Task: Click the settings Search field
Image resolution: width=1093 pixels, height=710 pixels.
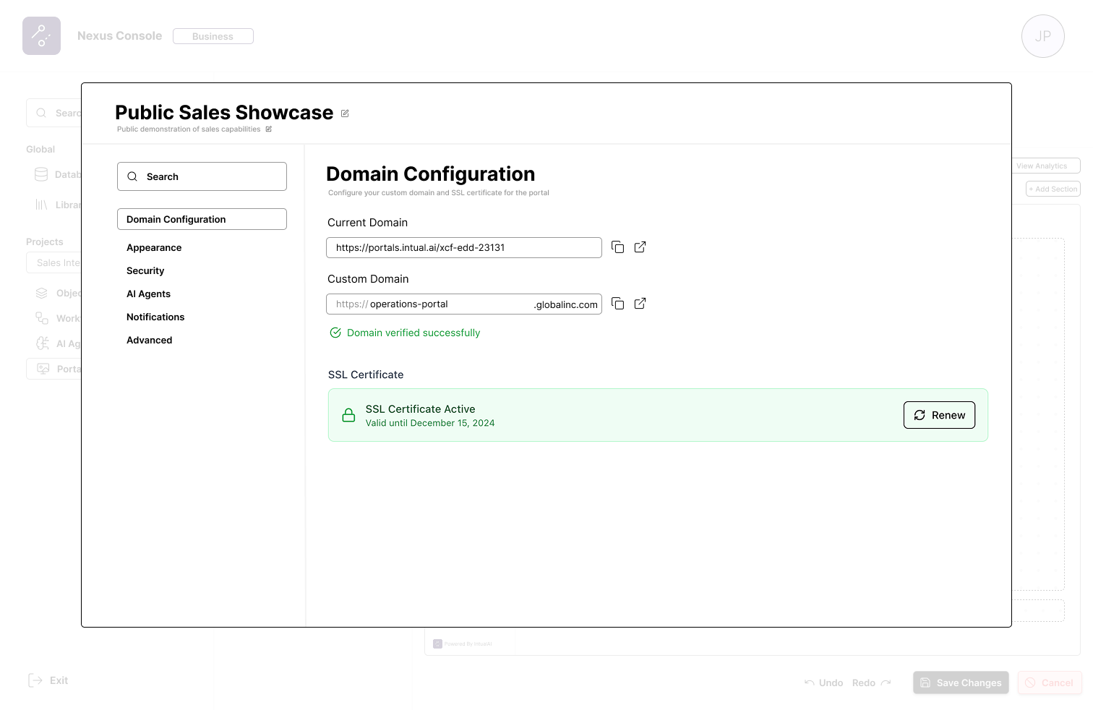Action: point(202,176)
